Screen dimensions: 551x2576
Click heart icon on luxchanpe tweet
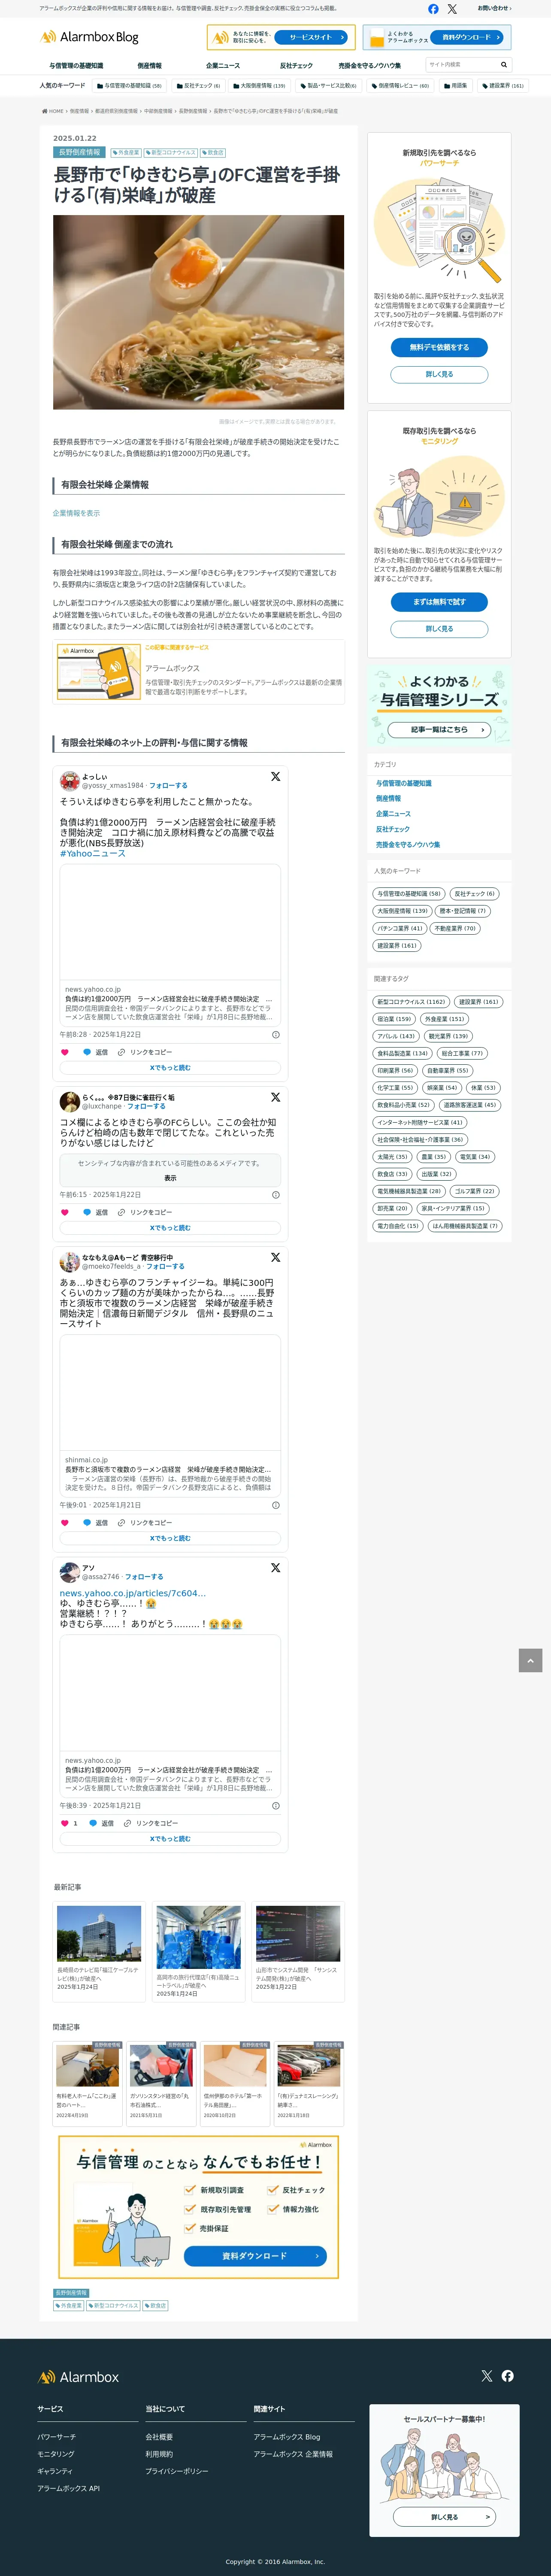65,1212
